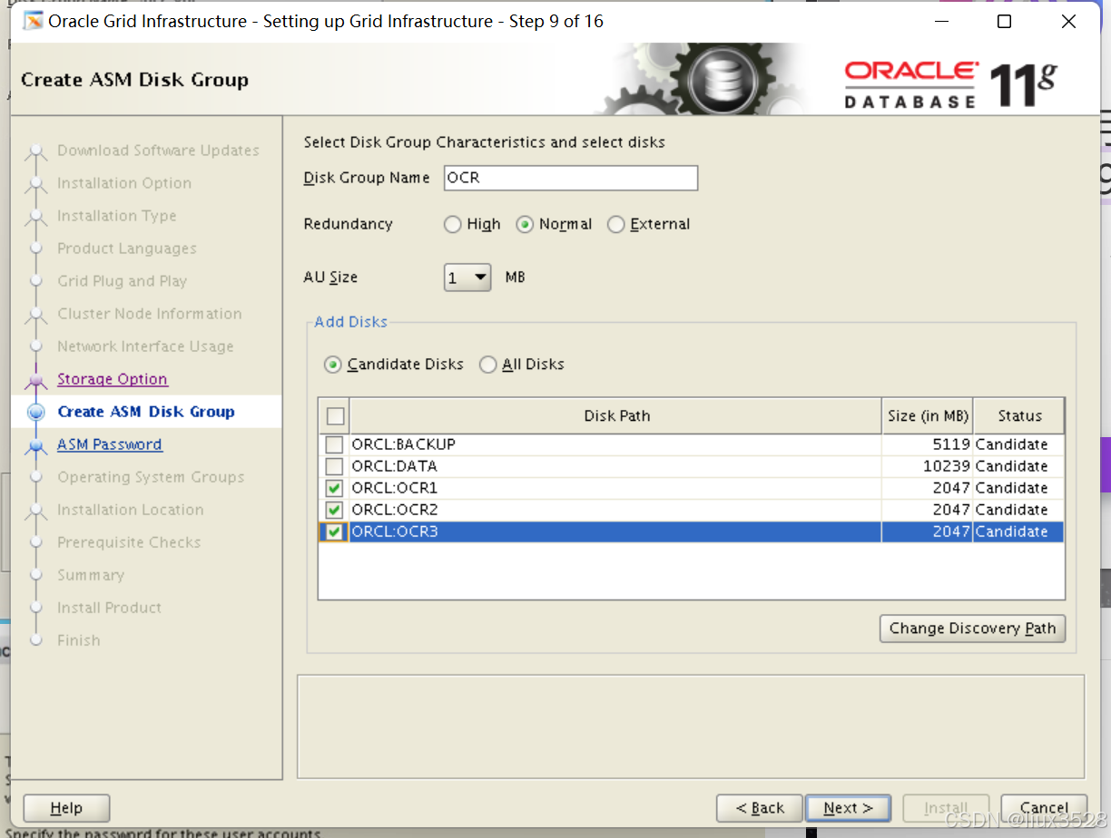The height and width of the screenshot is (838, 1111).
Task: Check the ORCL:DATA disk checkbox
Action: [x=335, y=466]
